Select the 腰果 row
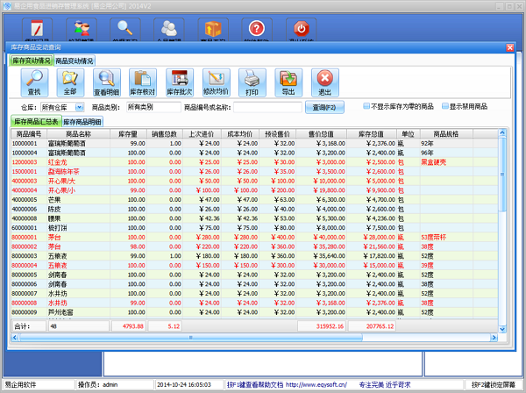Viewport: 526px width, 393px height. point(254,218)
